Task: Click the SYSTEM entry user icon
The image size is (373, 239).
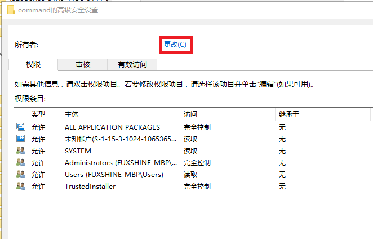Action: pyautogui.click(x=21, y=151)
